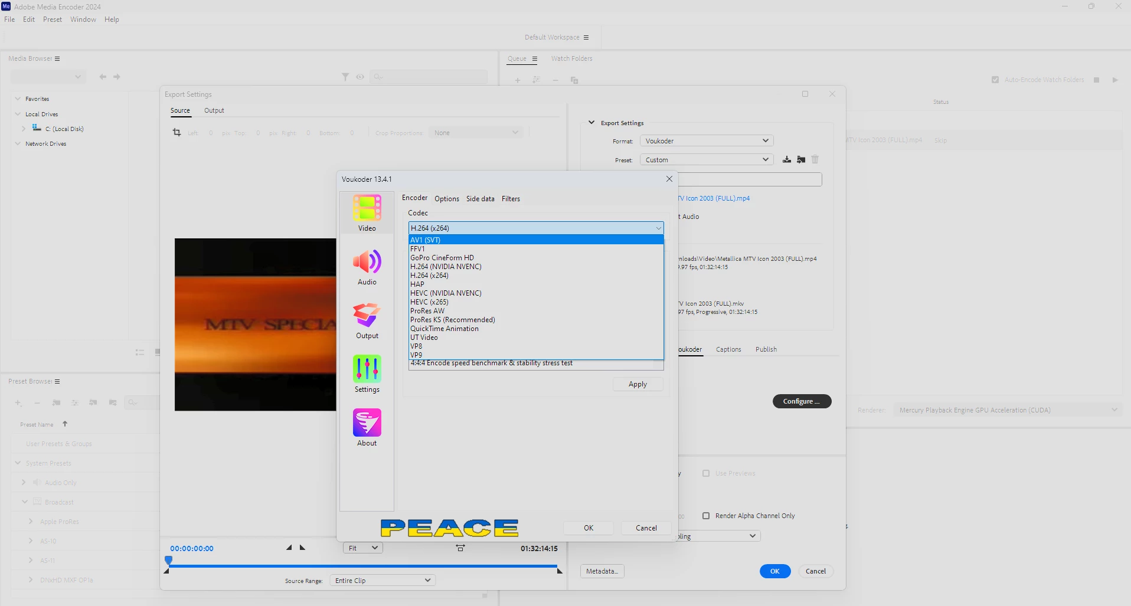Screen dimensions: 1131x606
Task: Click Cancel in the Voukoder dialog
Action: tap(646, 528)
